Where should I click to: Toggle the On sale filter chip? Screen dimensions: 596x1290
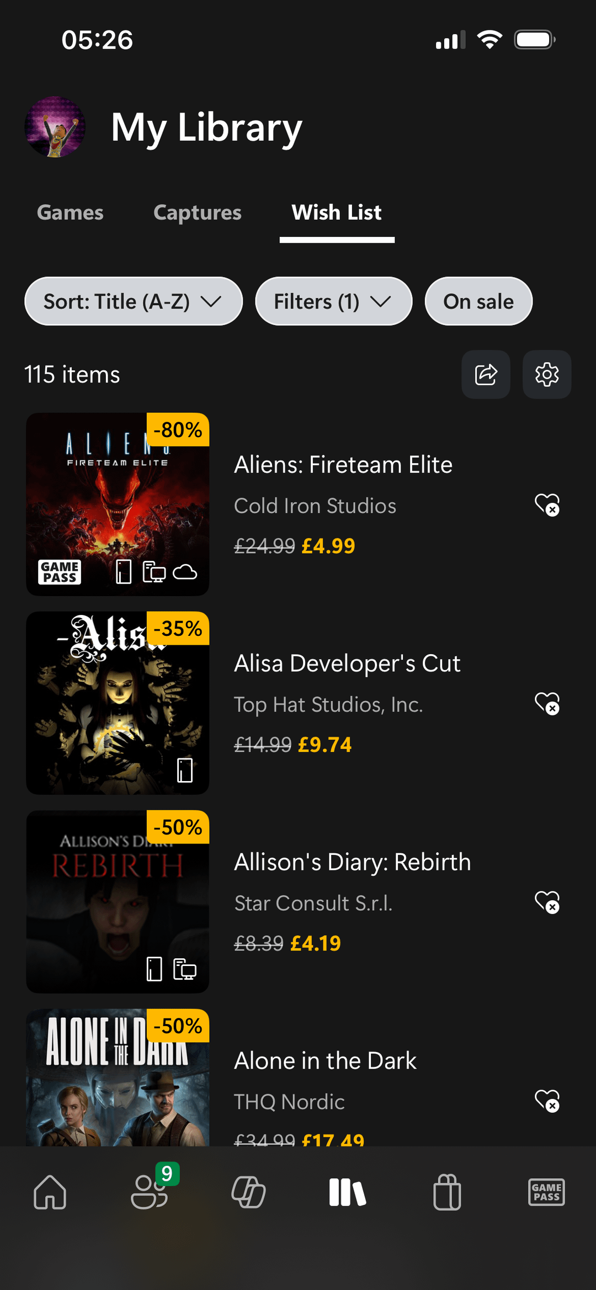point(478,301)
